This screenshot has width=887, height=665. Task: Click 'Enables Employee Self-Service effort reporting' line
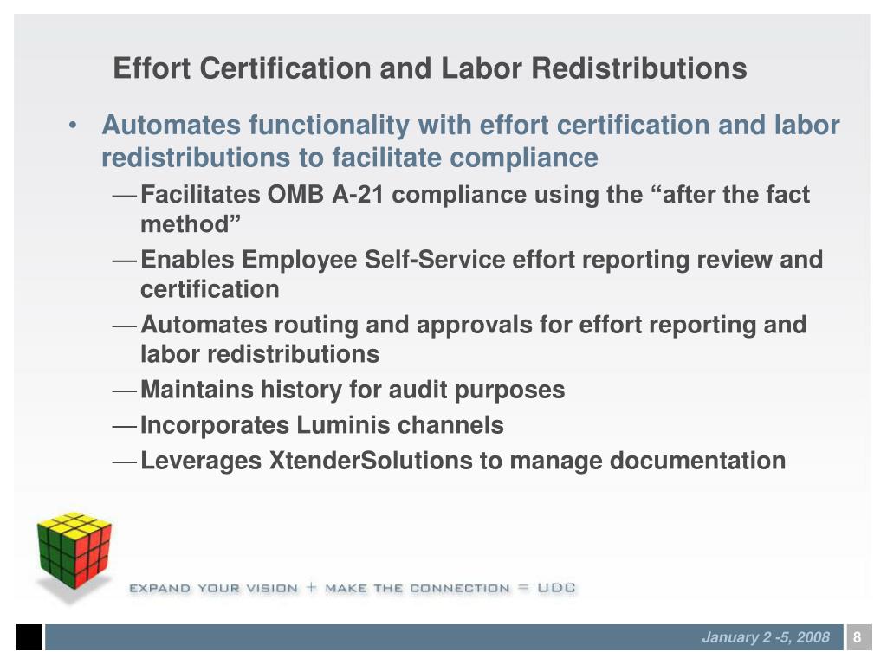coord(482,274)
